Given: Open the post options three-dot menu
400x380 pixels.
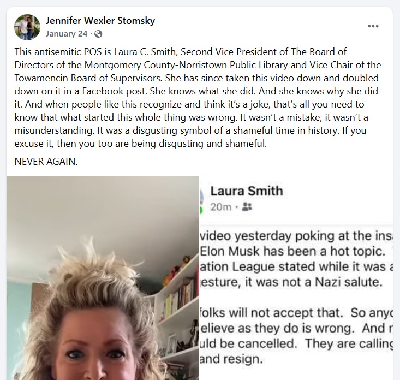Looking at the screenshot, I should tap(373, 26).
